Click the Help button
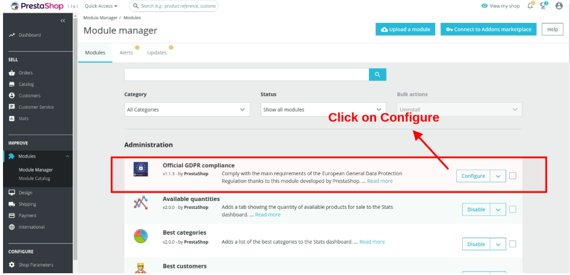The image size is (570, 275). coord(552,29)
